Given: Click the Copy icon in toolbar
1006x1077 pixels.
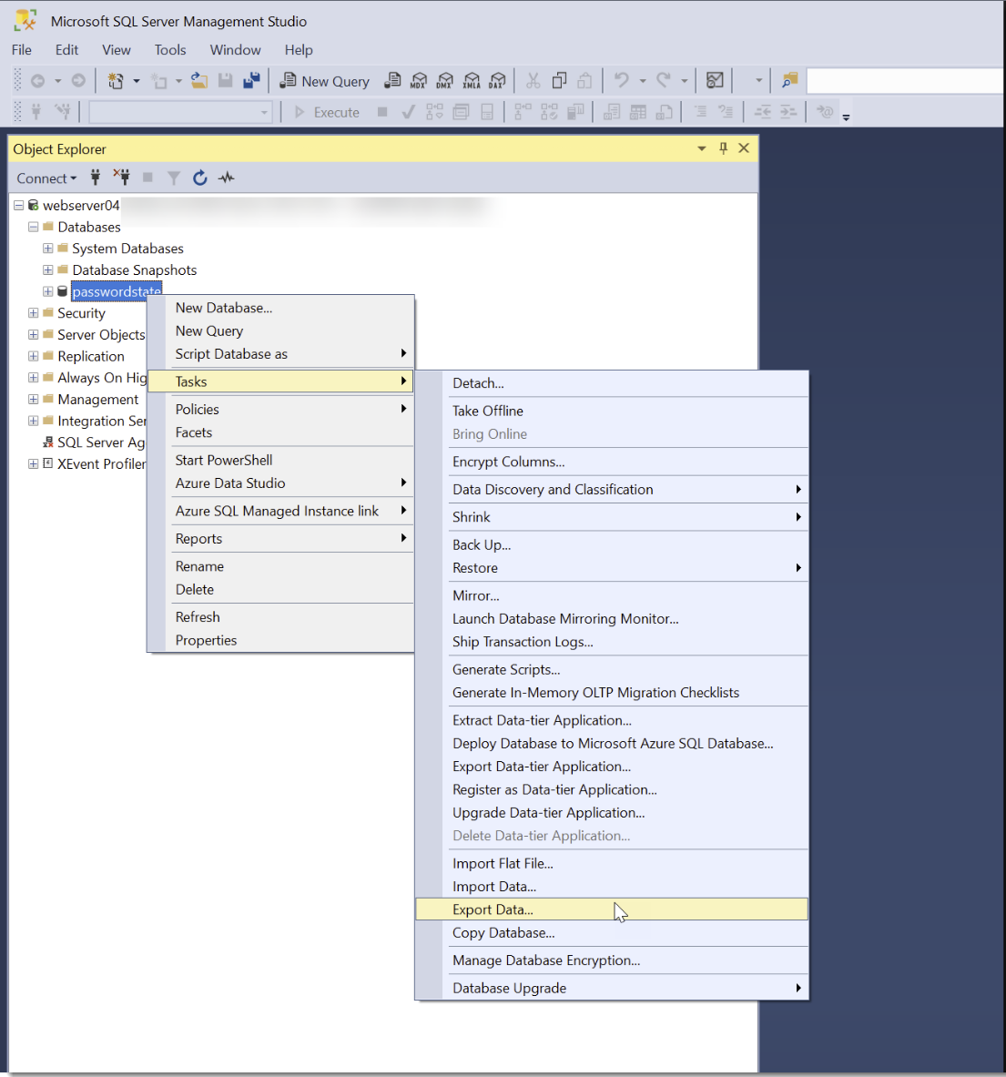Looking at the screenshot, I should point(559,81).
